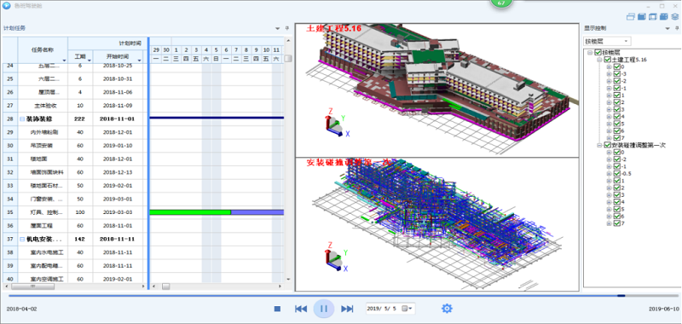Open the 显示控制 panel options arrow

[x=668, y=29]
